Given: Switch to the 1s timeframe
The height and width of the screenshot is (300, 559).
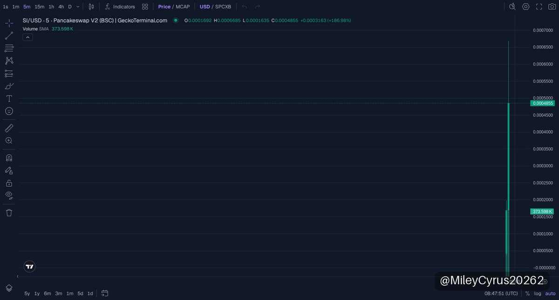Looking at the screenshot, I should 6,7.
